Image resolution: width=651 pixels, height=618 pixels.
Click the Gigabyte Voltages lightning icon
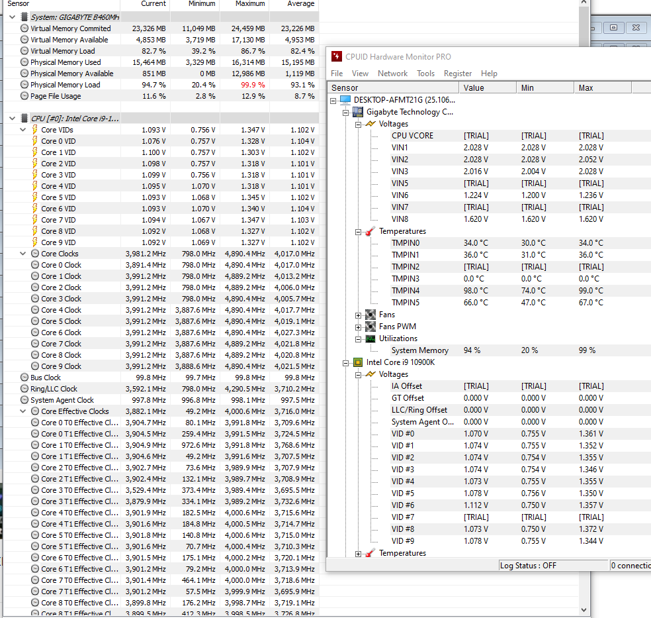tap(370, 124)
